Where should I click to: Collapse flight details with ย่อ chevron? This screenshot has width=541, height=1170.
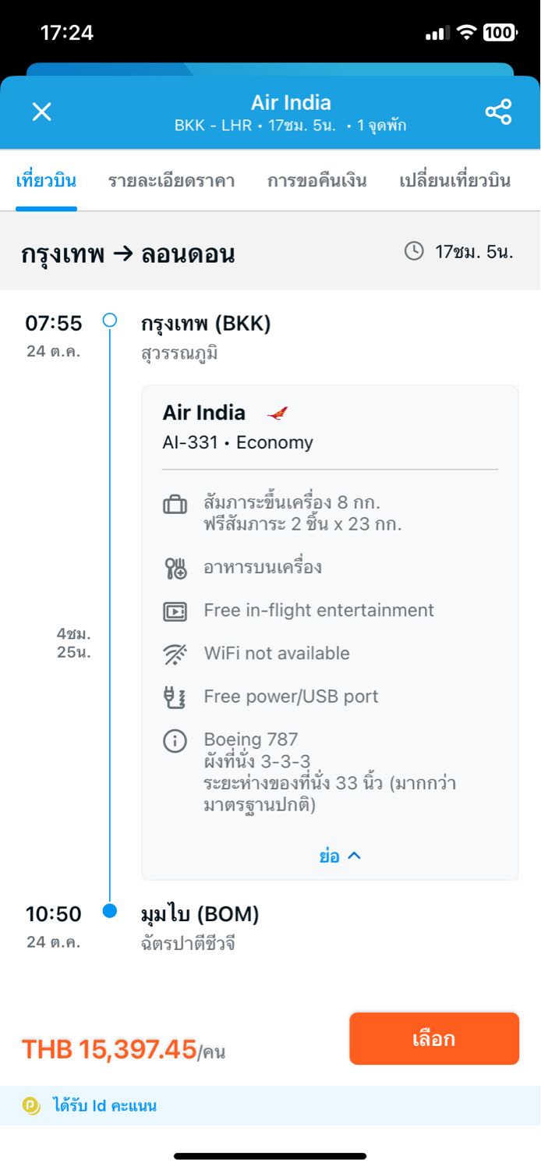341,856
